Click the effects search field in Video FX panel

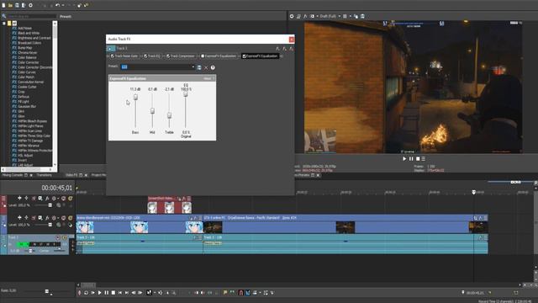pyautogui.click(x=32, y=16)
